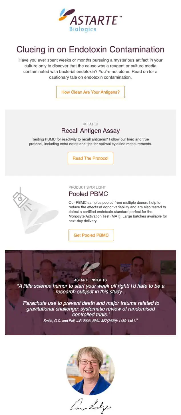
Task: Click the Pooled PBMC product title
Action: tap(88, 194)
